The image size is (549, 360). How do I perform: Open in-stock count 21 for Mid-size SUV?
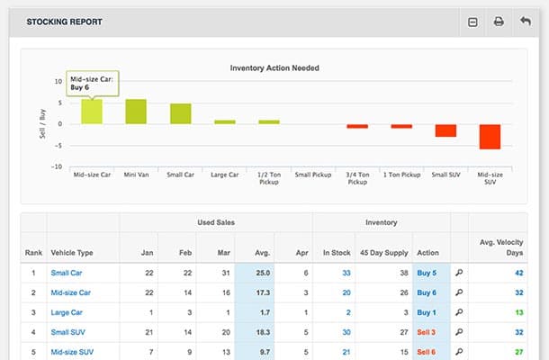[346, 352]
